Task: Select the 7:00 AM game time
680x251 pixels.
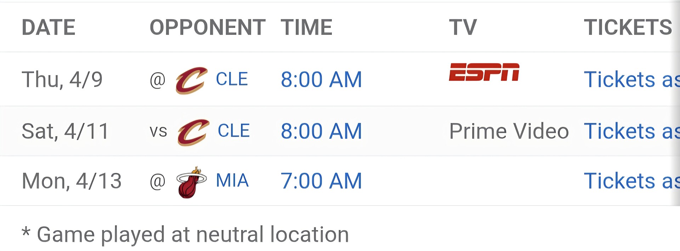Action: pyautogui.click(x=321, y=181)
